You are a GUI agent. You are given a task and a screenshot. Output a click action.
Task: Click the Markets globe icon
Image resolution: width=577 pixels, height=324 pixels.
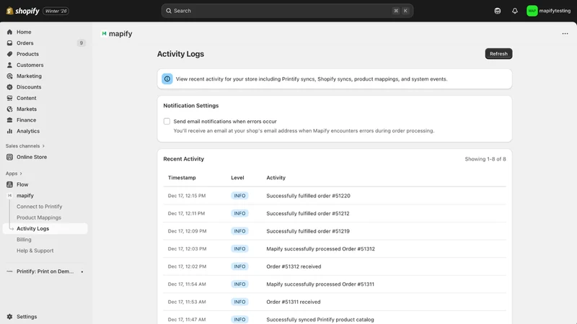pos(9,109)
